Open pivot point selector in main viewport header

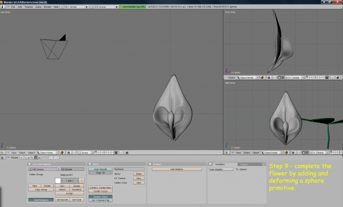pyautogui.click(x=69, y=153)
